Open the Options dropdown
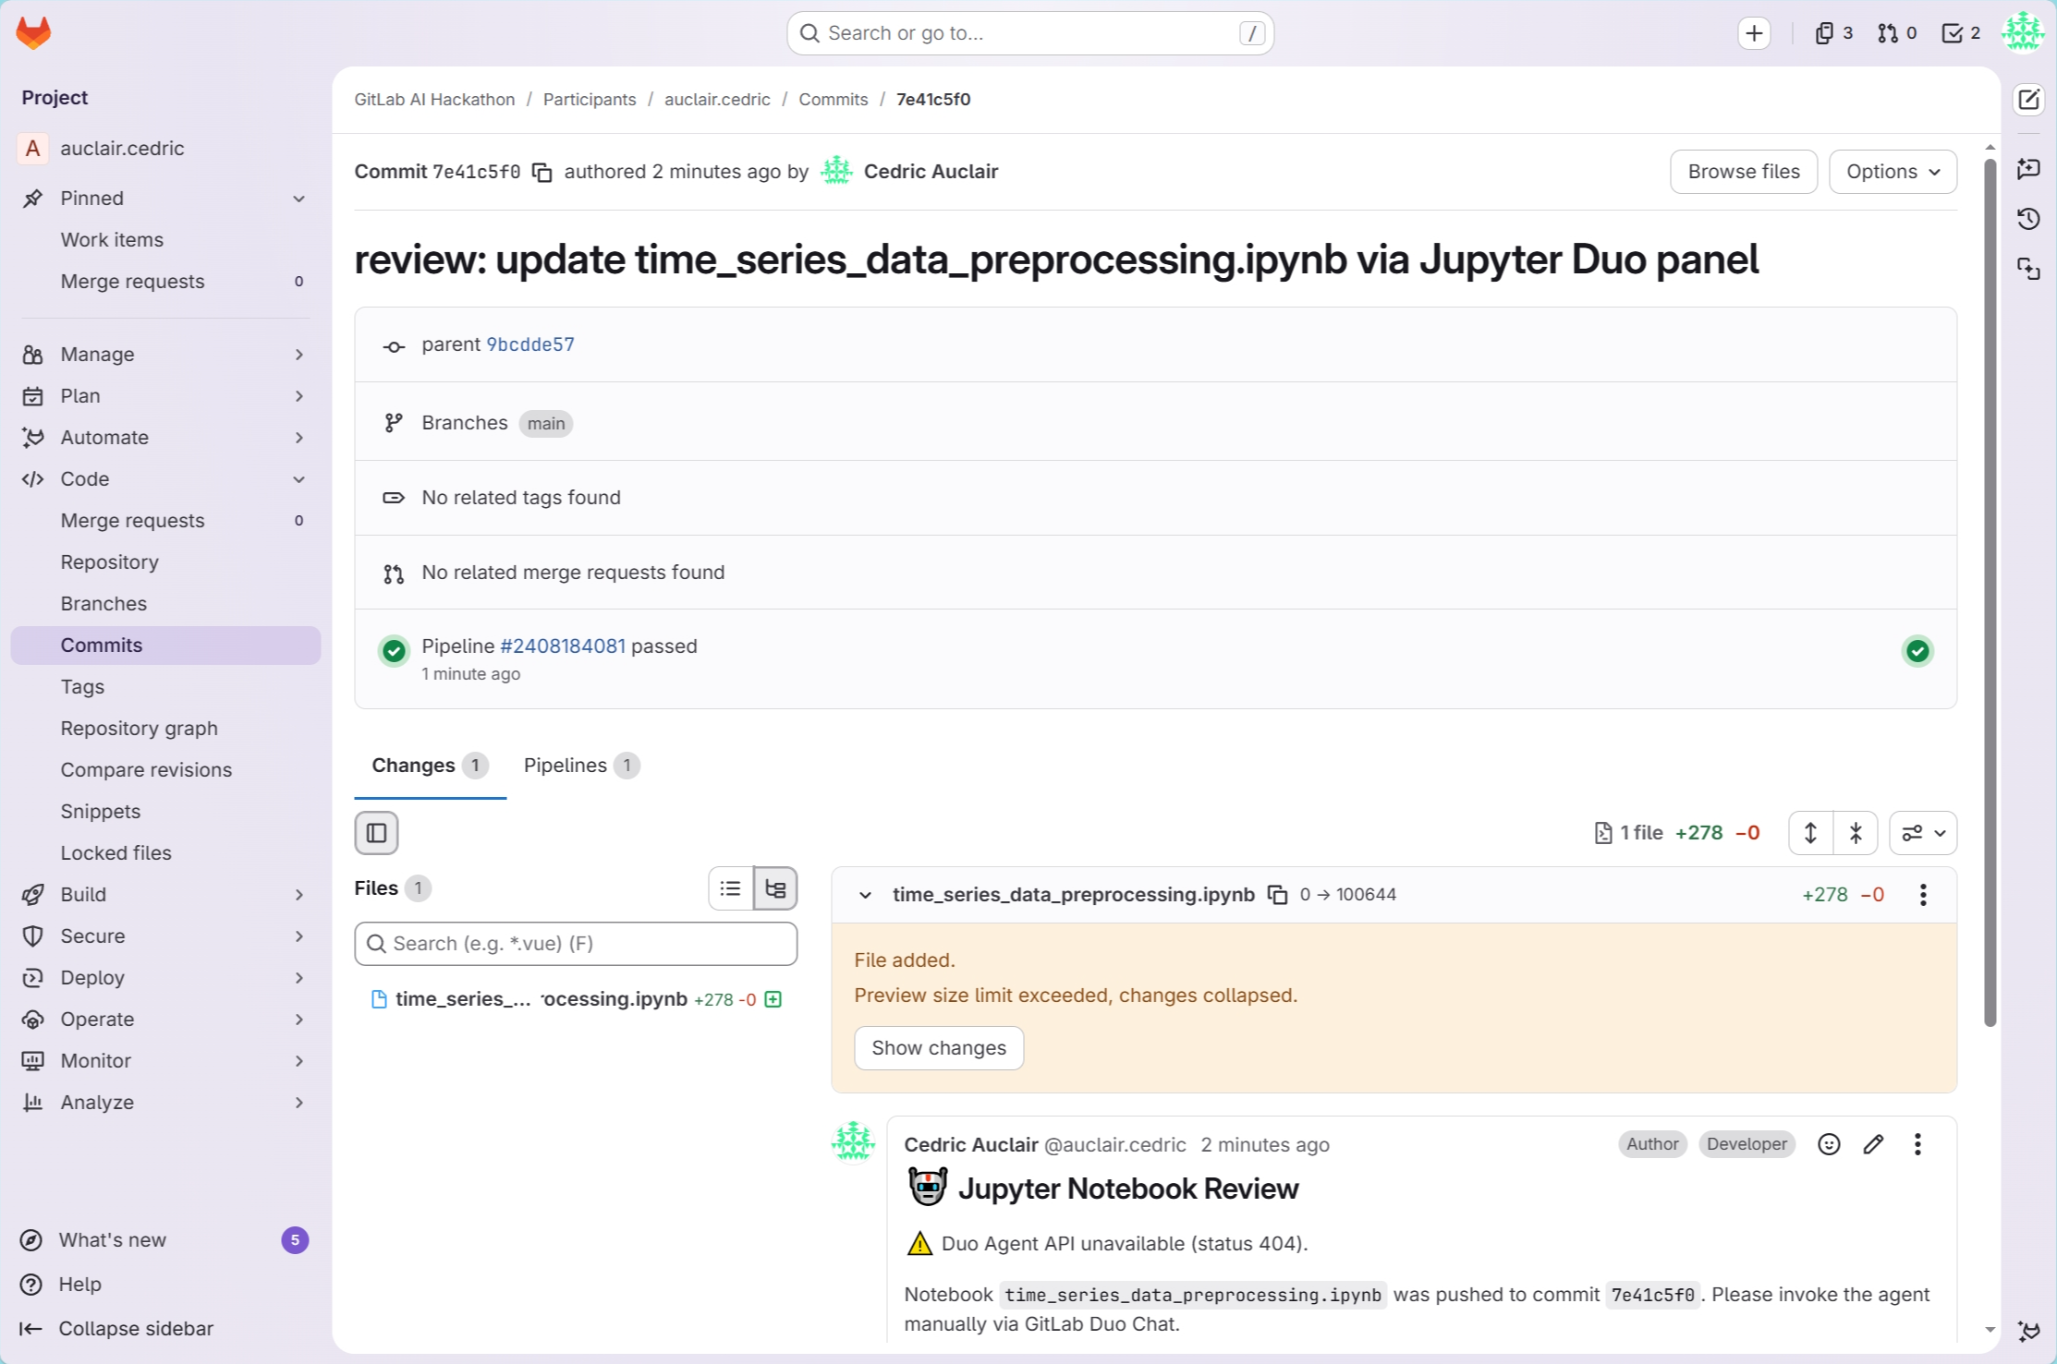Viewport: 2057px width, 1364px height. [x=1892, y=172]
